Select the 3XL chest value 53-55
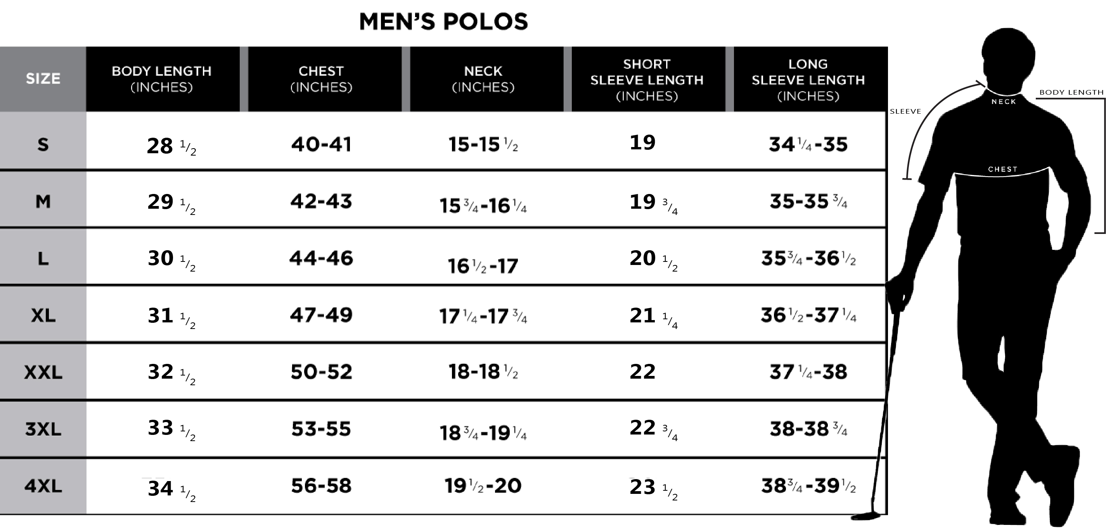This screenshot has width=1106, height=528. click(x=321, y=429)
